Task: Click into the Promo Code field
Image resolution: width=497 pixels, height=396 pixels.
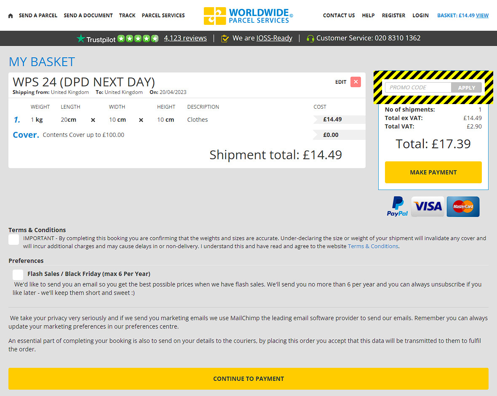Action: (x=418, y=88)
